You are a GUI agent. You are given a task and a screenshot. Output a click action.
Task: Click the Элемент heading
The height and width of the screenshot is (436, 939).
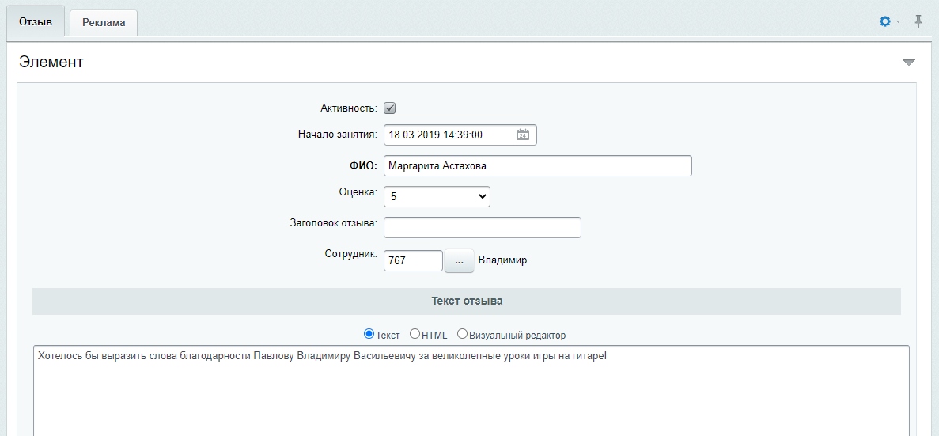[51, 62]
